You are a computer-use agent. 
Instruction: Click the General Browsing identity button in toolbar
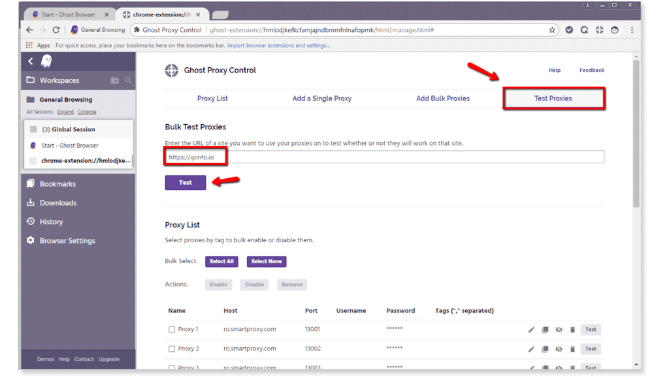[x=98, y=30]
